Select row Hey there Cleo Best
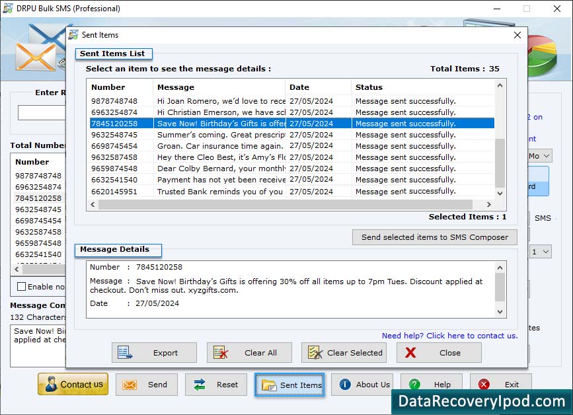573x415 pixels. (x=292, y=157)
